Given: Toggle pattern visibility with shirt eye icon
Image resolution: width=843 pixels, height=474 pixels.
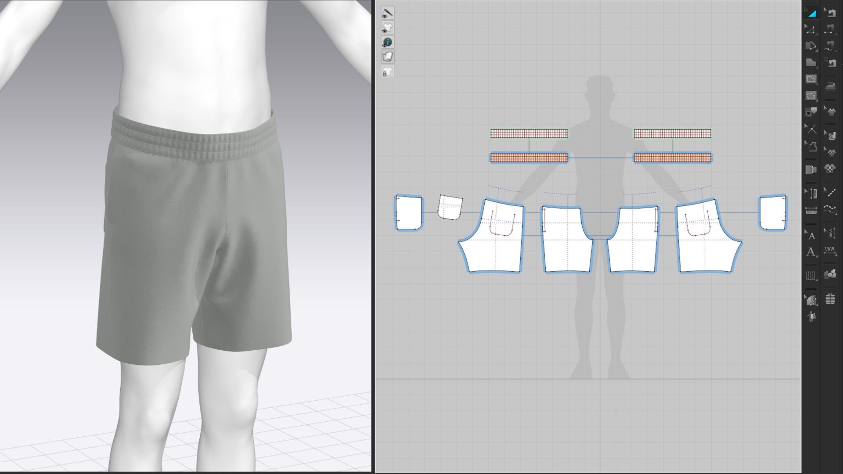Looking at the screenshot, I should click(387, 27).
